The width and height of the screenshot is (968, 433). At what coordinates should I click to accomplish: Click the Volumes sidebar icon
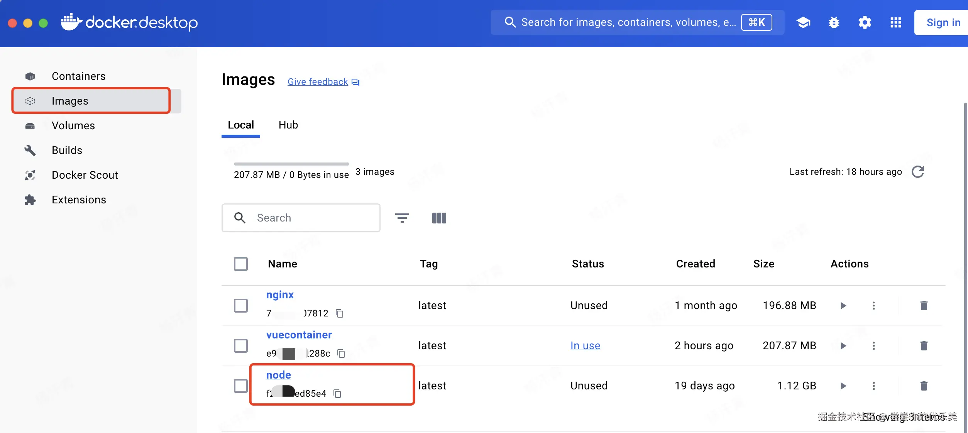point(30,126)
